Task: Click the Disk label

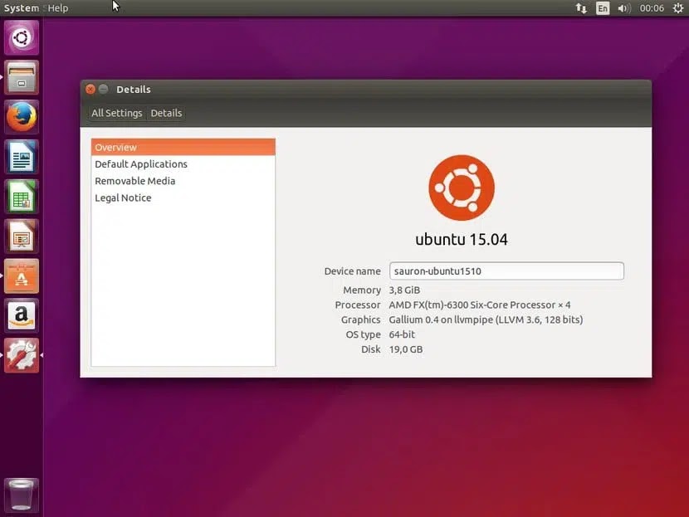Action: (371, 349)
